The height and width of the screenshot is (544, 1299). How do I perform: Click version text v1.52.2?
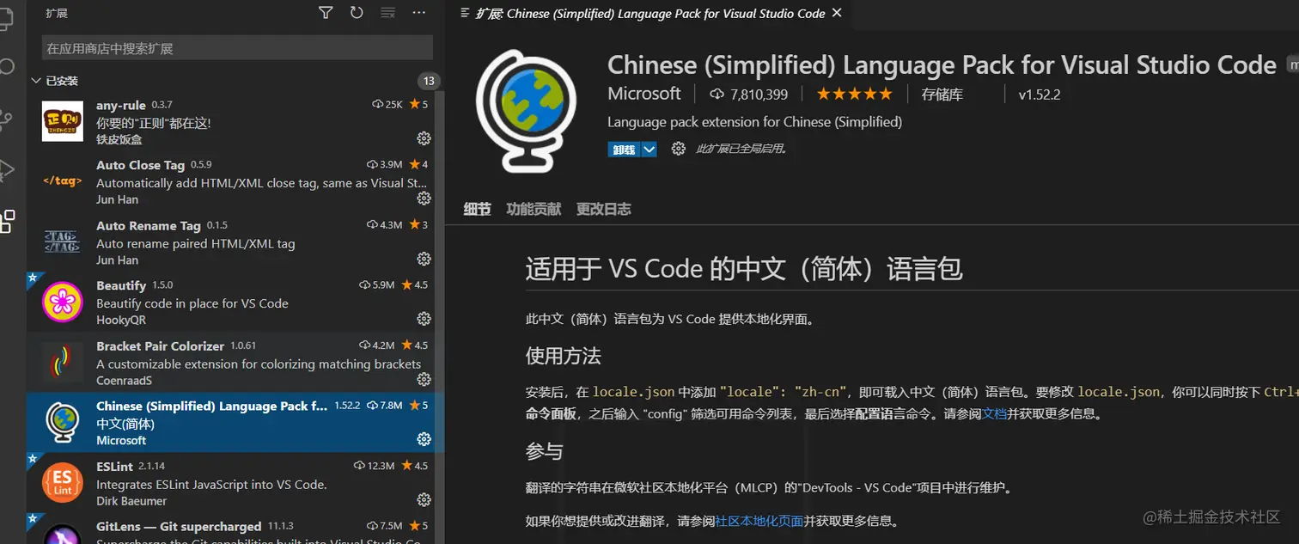click(x=1040, y=95)
